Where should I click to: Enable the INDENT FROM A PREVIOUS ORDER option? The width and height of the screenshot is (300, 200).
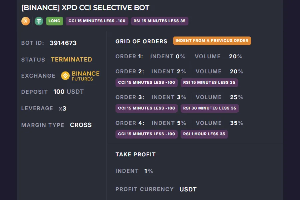pos(212,41)
